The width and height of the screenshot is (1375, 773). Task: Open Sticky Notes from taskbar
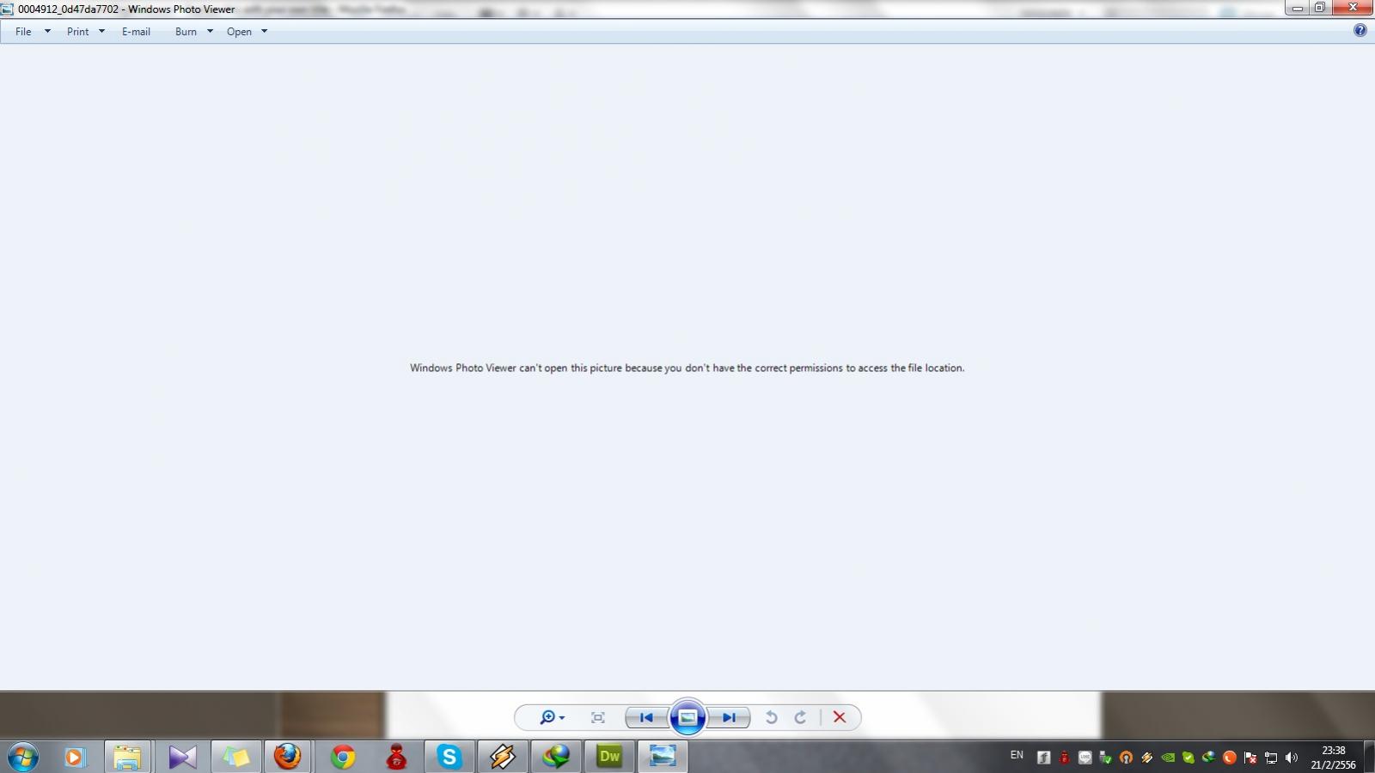click(235, 757)
